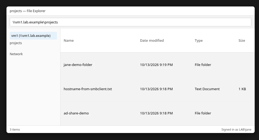Screen dimensions: 259x140
Task: Sort by the Size column header
Action: pyautogui.click(x=242, y=40)
